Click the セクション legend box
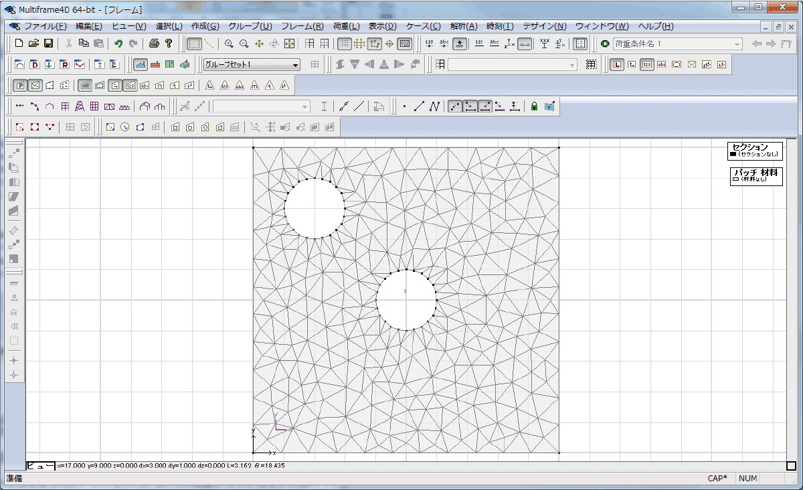This screenshot has width=803, height=490. click(x=755, y=151)
